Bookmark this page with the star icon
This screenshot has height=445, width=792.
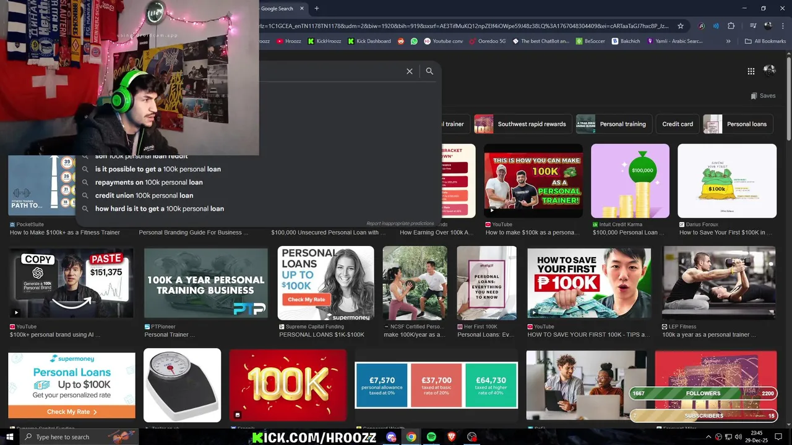tap(681, 26)
